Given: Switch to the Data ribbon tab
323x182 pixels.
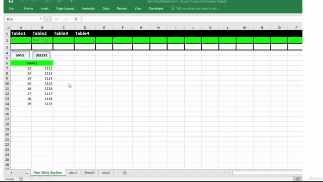Looking at the screenshot, I should [x=105, y=9].
